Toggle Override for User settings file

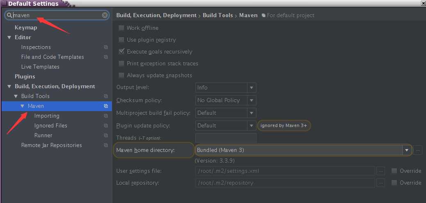tap(394, 171)
